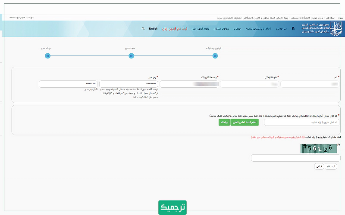345x215 pixels.
Task: Select the مرحله دوم step circle
Action: (x=131, y=55)
